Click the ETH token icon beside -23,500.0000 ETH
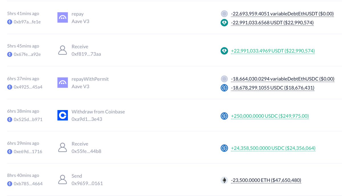The height and width of the screenshot is (196, 342). click(x=225, y=180)
